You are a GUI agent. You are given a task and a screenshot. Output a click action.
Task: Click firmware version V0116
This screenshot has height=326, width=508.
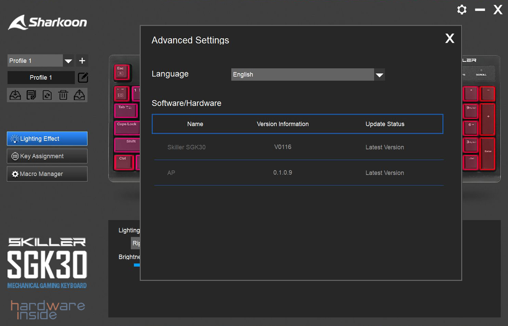[x=283, y=147]
